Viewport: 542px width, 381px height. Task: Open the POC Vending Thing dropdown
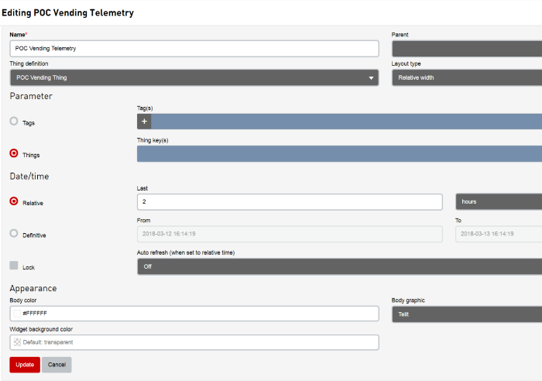coord(194,77)
